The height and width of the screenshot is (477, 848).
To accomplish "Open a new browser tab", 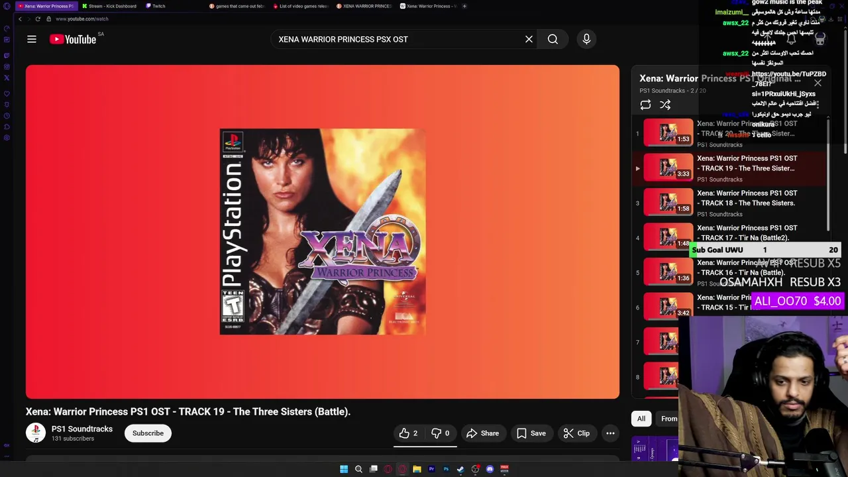I will point(464,6).
